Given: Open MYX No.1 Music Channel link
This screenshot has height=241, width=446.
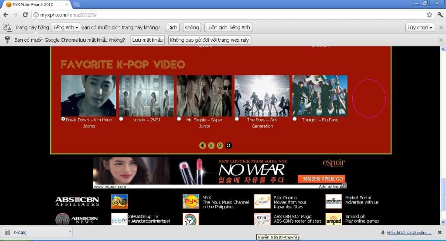Looking at the screenshot, I should pos(225,202).
